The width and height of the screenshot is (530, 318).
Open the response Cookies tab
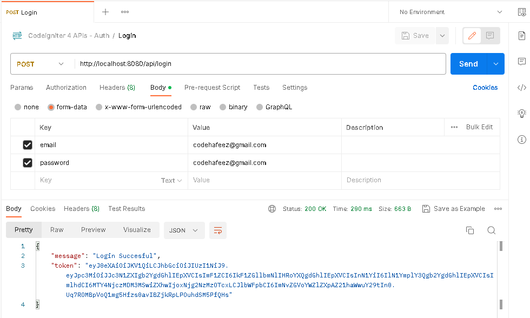43,209
